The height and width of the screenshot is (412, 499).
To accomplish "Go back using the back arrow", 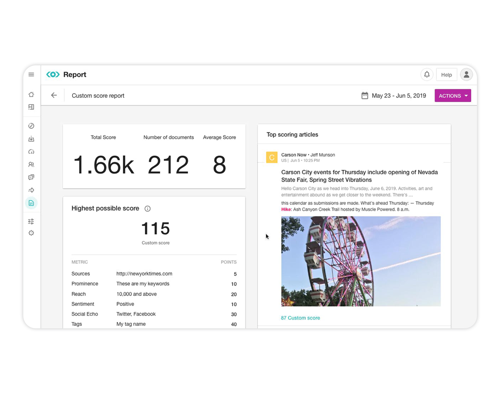I will 54,95.
